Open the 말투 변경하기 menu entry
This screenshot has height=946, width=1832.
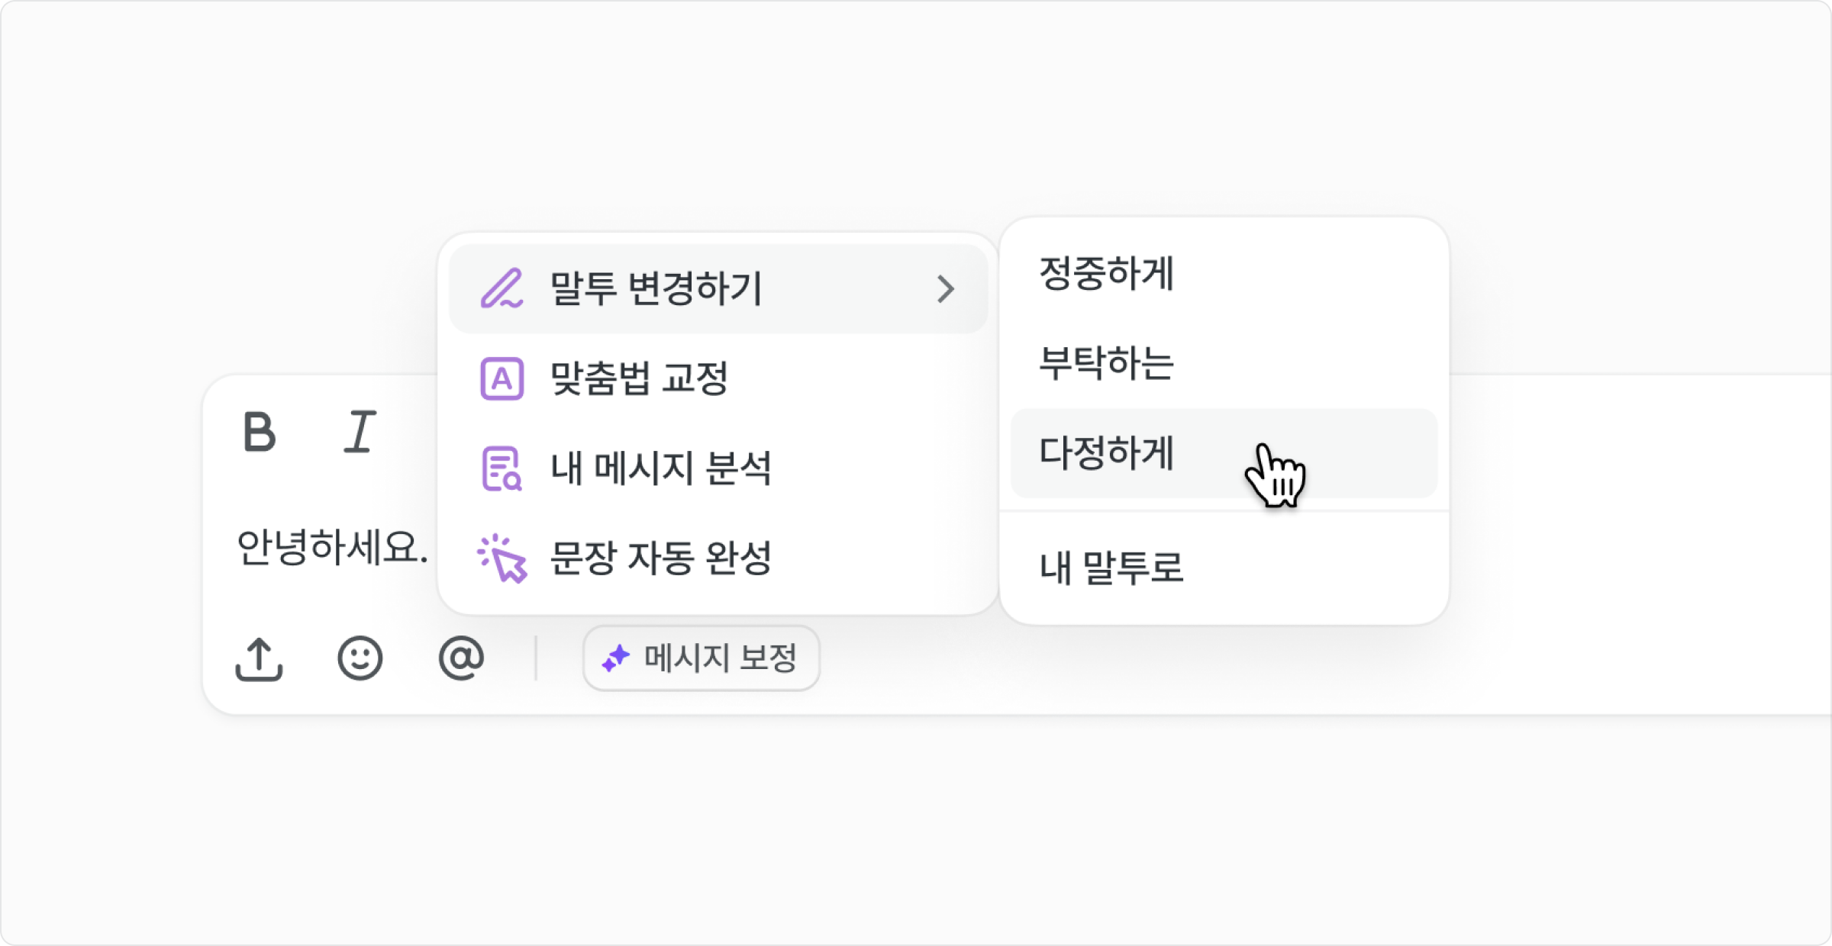tap(658, 288)
